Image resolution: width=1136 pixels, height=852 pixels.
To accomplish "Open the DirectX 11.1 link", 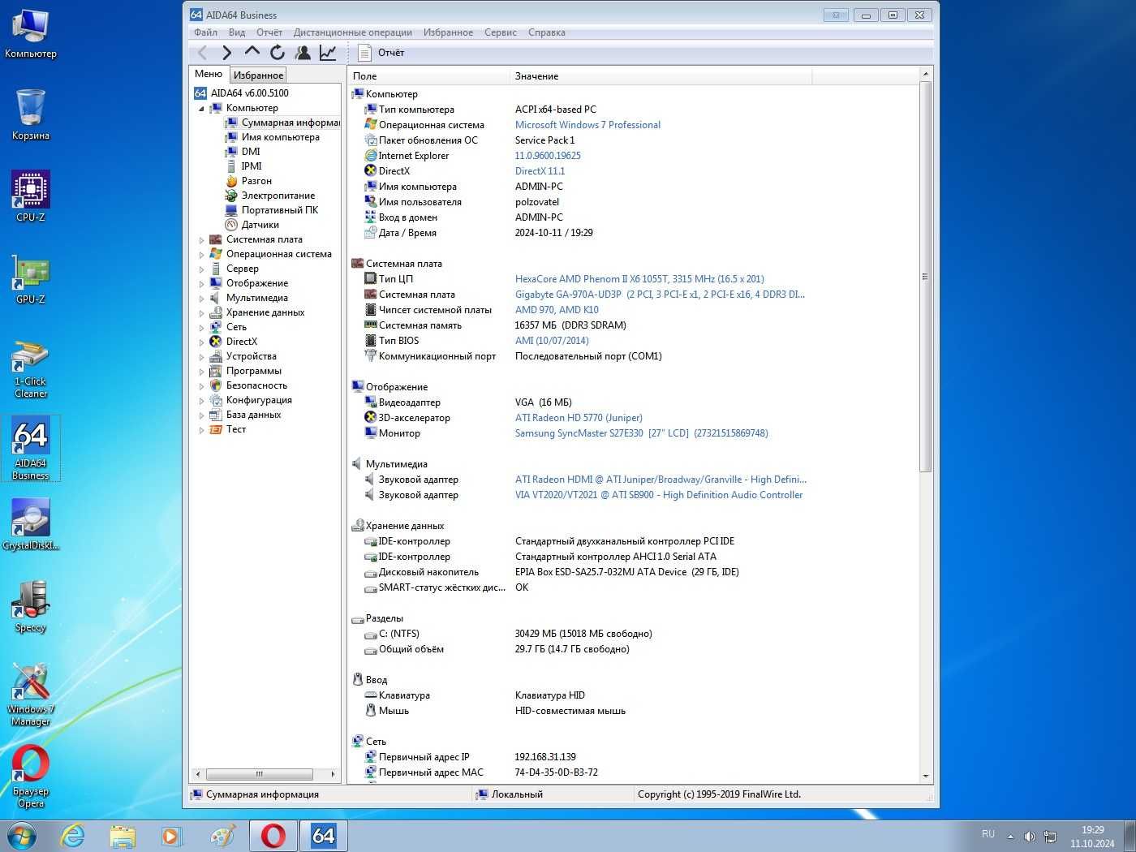I will [540, 171].
